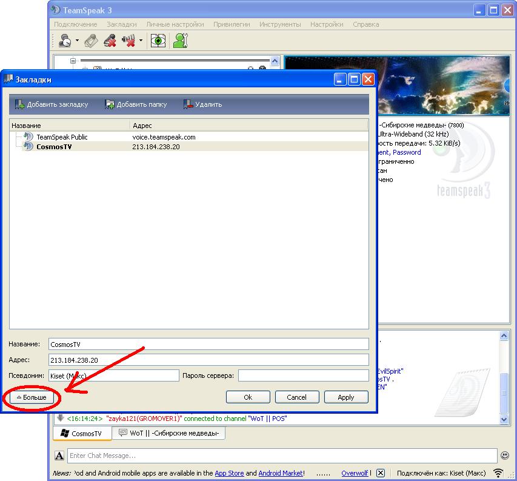The height and width of the screenshot is (481, 517).
Task: Maximize the TeamSpeak 3 main window
Action: 493,10
